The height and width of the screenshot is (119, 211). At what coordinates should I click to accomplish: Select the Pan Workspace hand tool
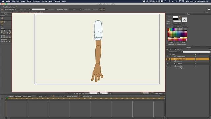[x=2, y=41]
